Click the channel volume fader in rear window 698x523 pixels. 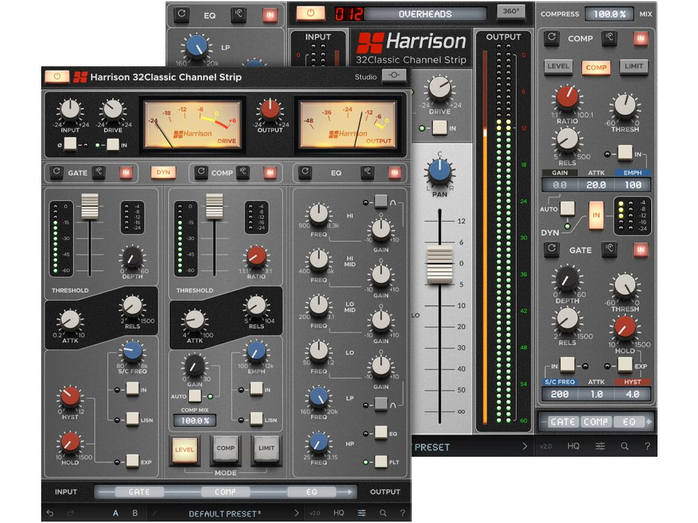point(439,266)
